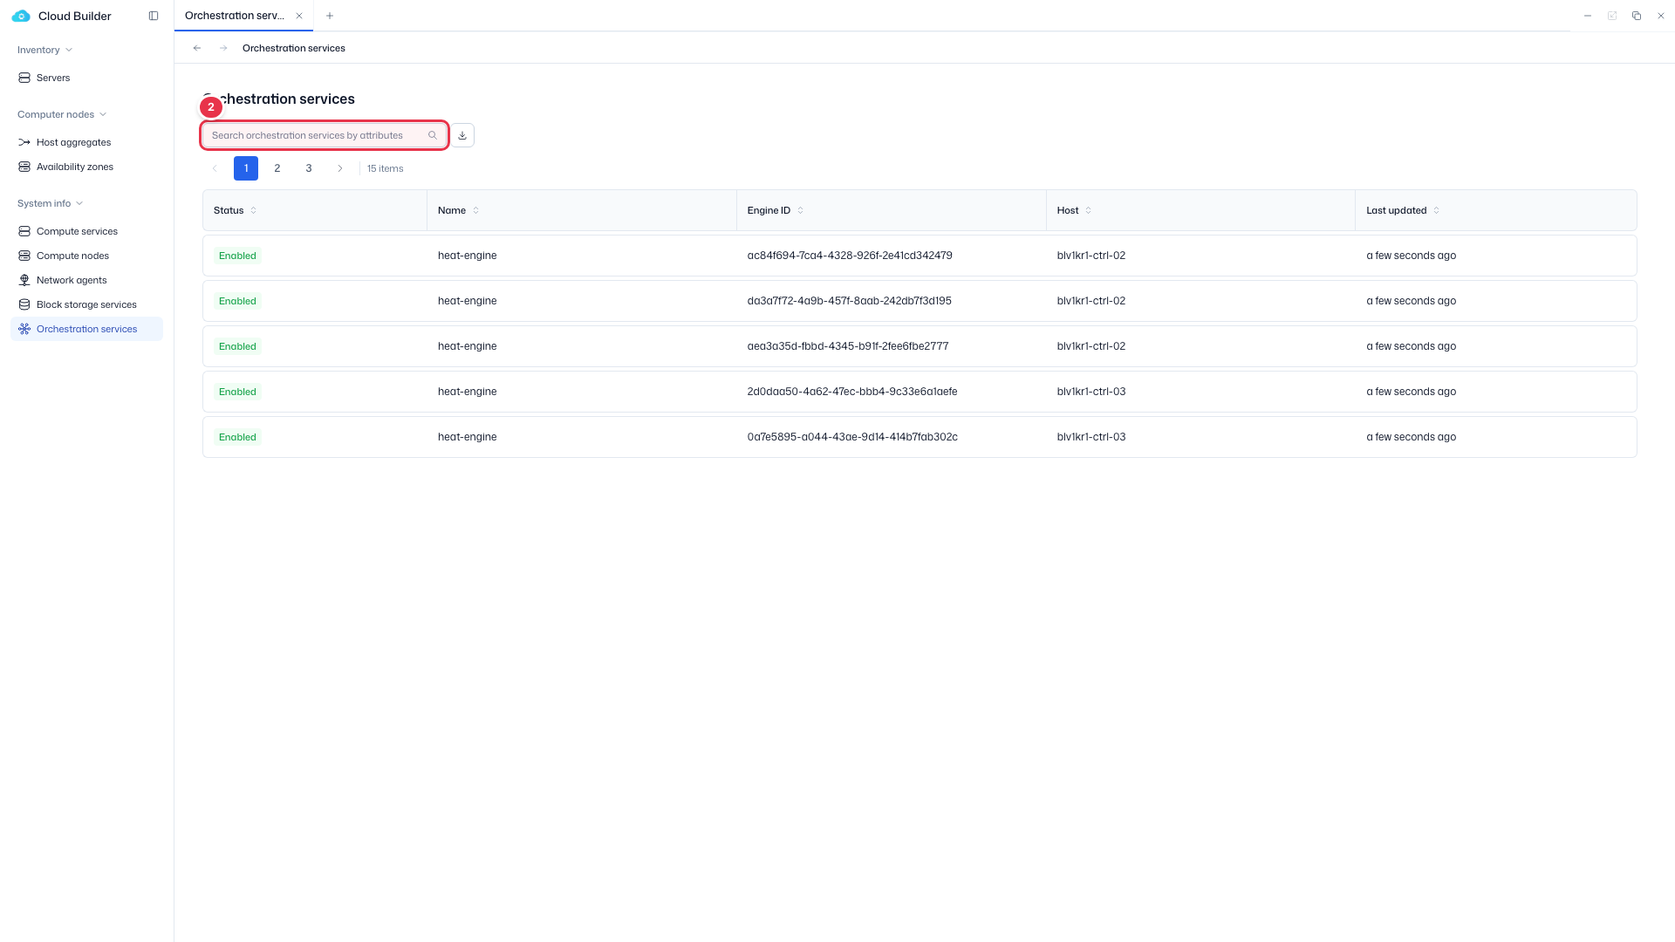Image resolution: width=1675 pixels, height=942 pixels.
Task: Select current page 1 button
Action: coord(246,168)
